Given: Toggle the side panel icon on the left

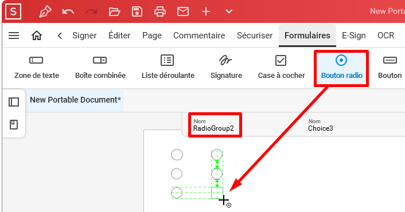Looking at the screenshot, I should click(14, 102).
